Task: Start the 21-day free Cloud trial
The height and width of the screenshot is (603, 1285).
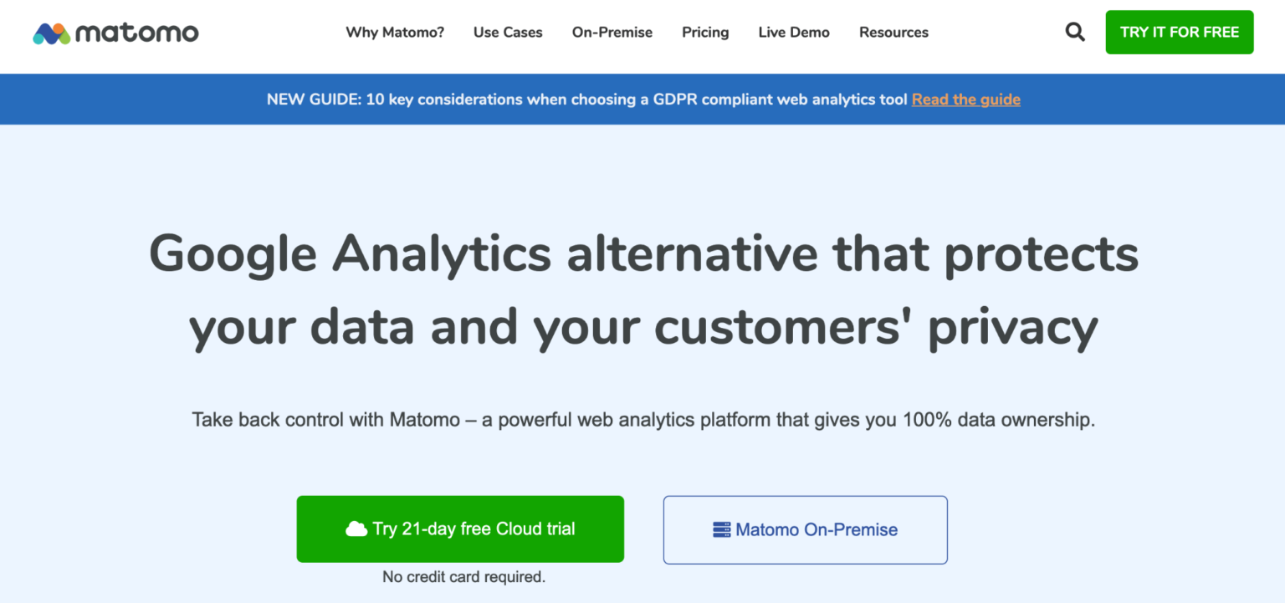Action: (460, 529)
